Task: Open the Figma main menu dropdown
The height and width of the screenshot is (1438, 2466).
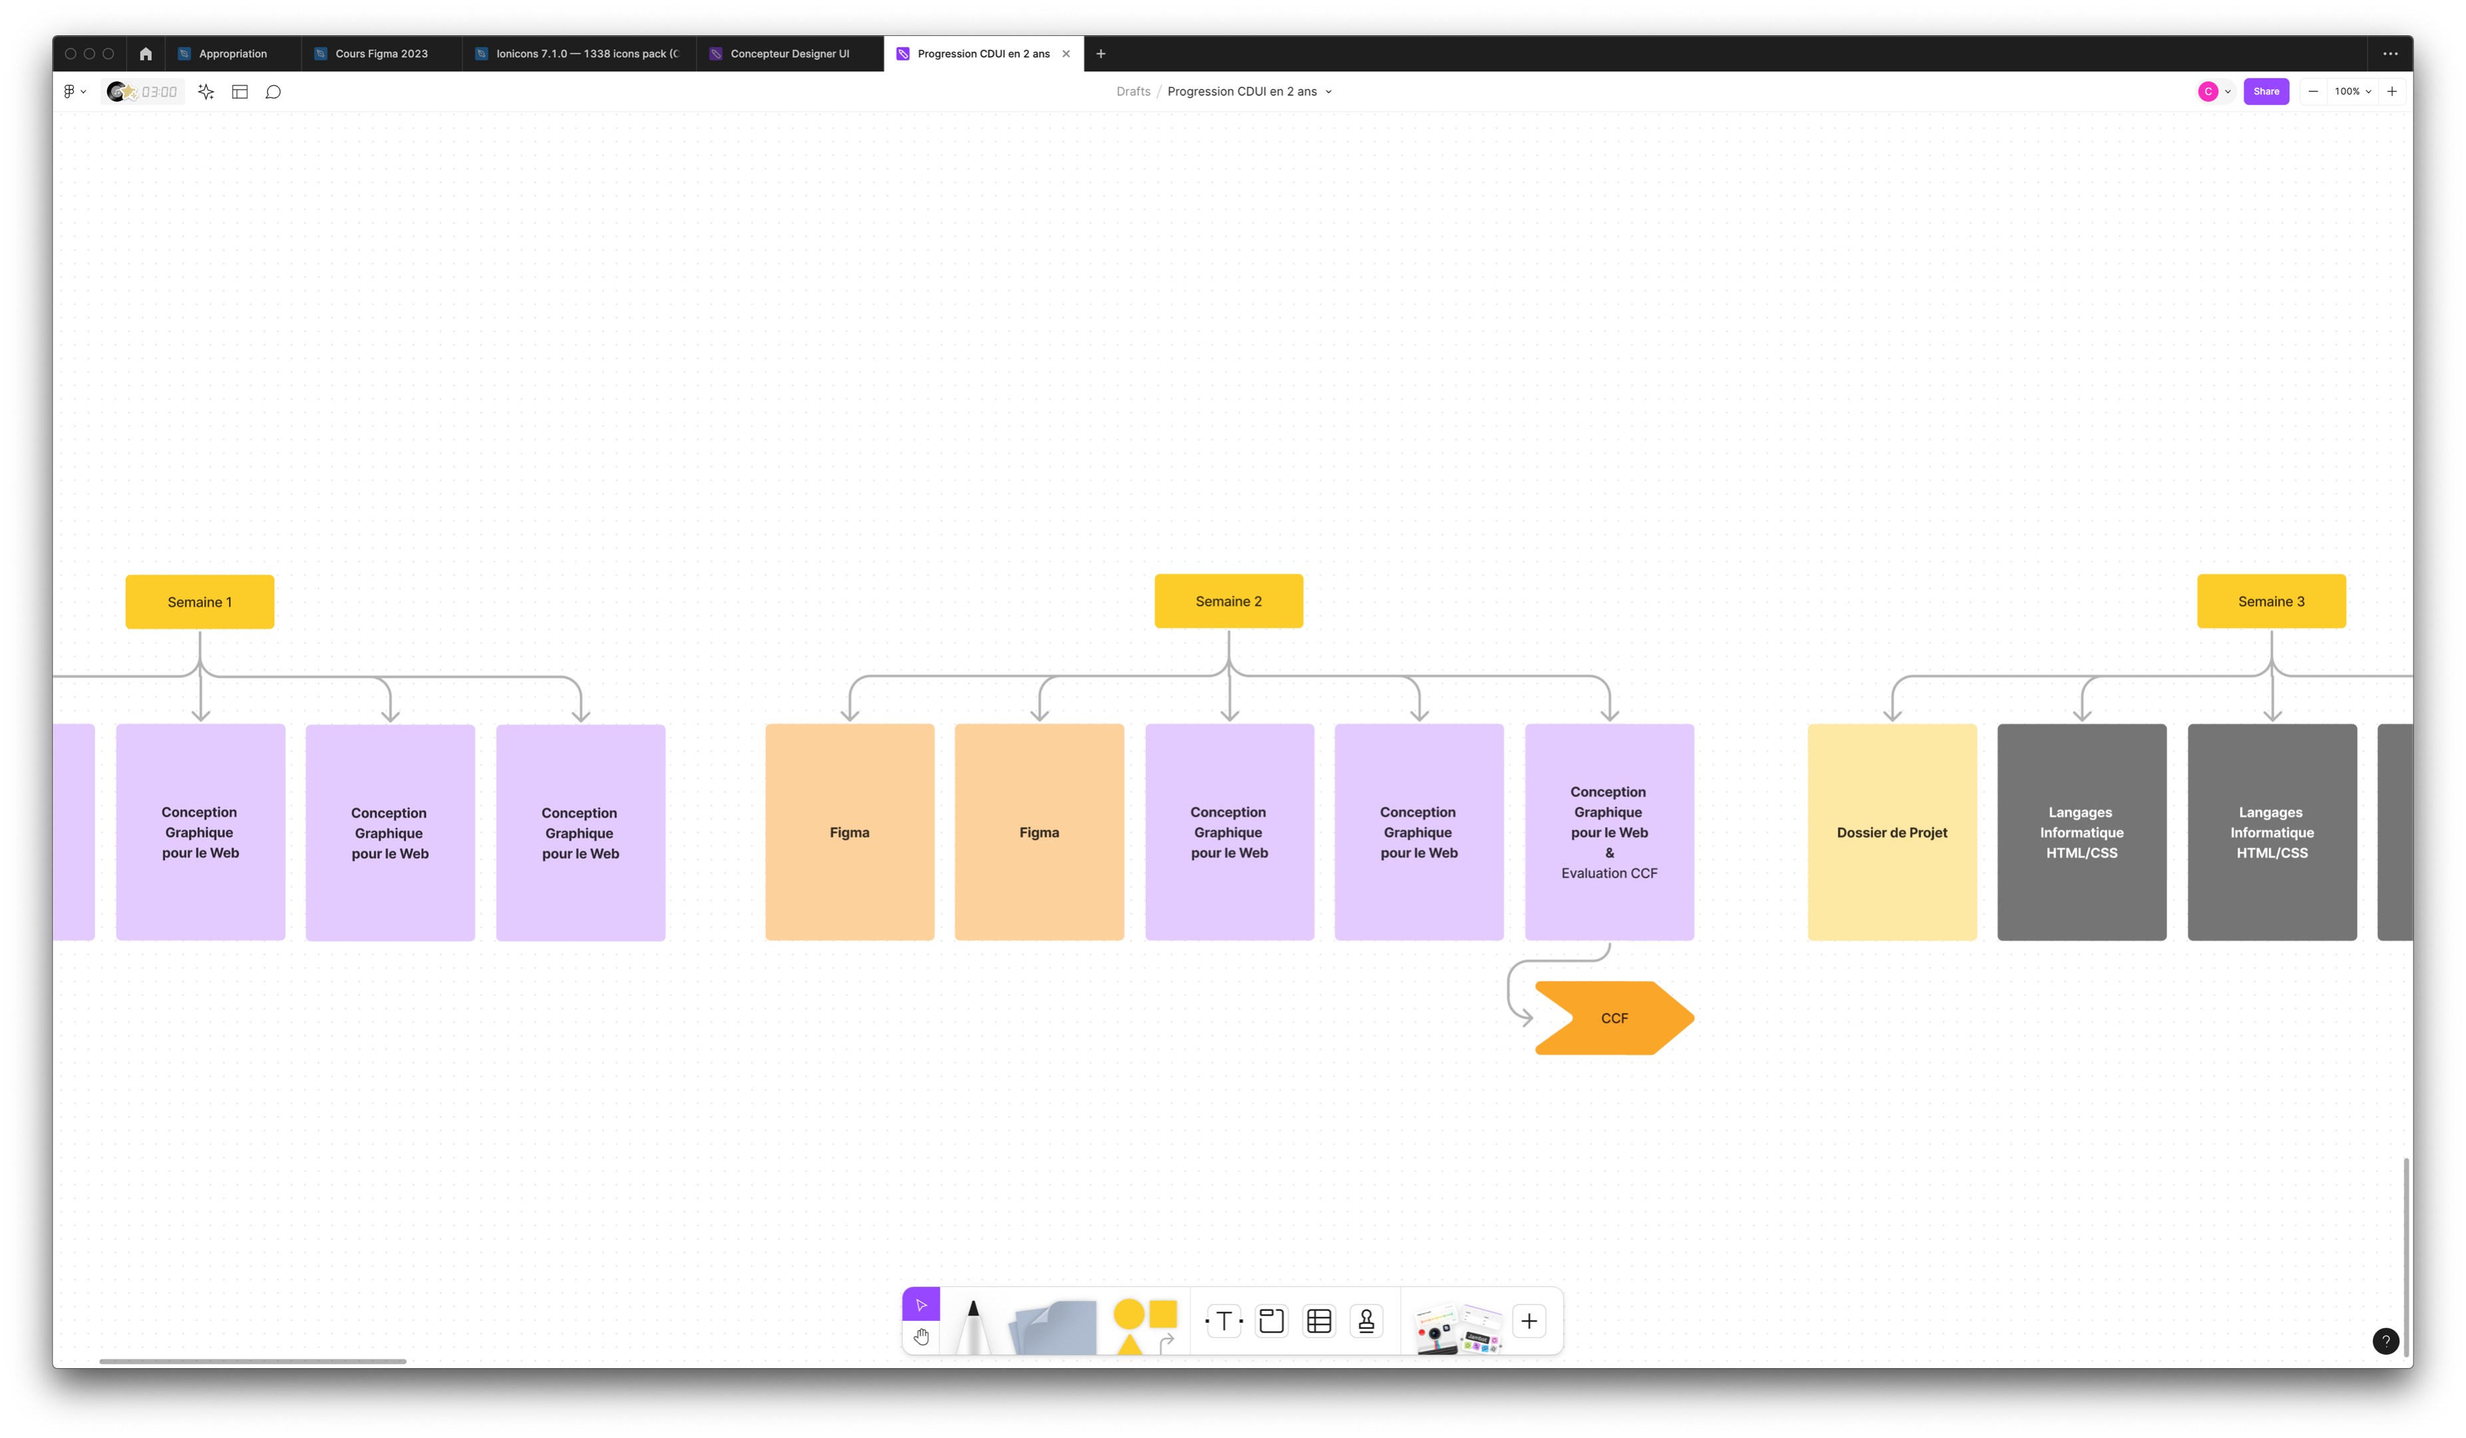Action: pos(75,92)
